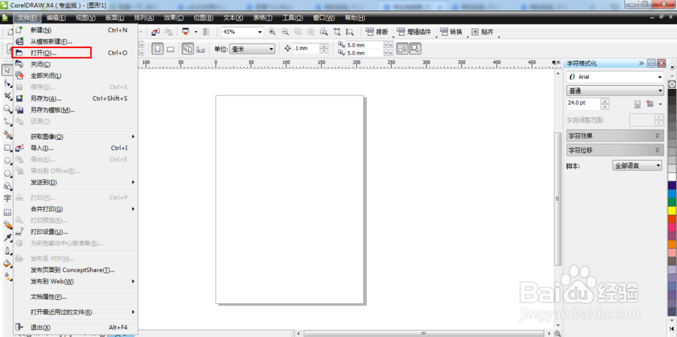Viewport: 677px width, 337px height.
Task: Select the Text (字) tool in the toolbox
Action: (x=7, y=198)
